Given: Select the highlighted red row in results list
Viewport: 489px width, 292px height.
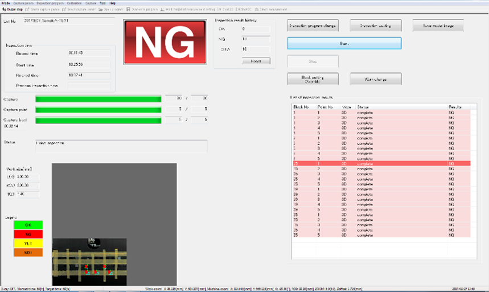Looking at the screenshot, I should pyautogui.click(x=380, y=163).
